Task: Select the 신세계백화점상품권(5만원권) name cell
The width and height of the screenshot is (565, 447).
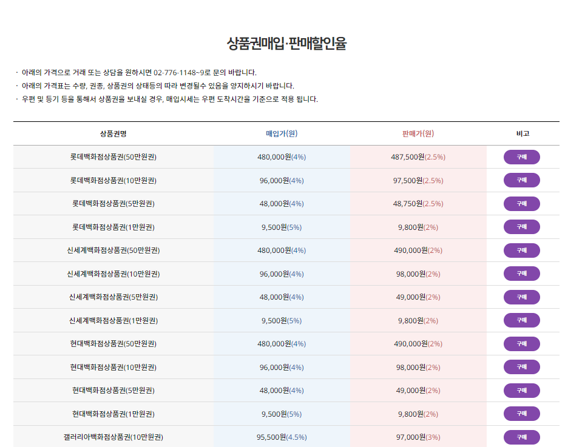Action: tap(113, 297)
